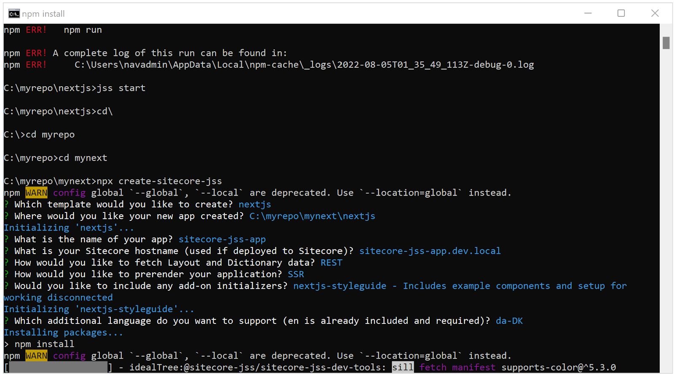Click the 'da-DK' language answer
Viewport: 674px width, 374px height.
(x=509, y=321)
